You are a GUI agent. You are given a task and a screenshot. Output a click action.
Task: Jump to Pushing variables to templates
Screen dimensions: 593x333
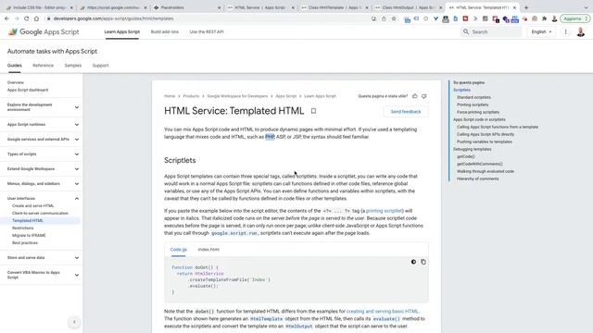pyautogui.click(x=485, y=142)
